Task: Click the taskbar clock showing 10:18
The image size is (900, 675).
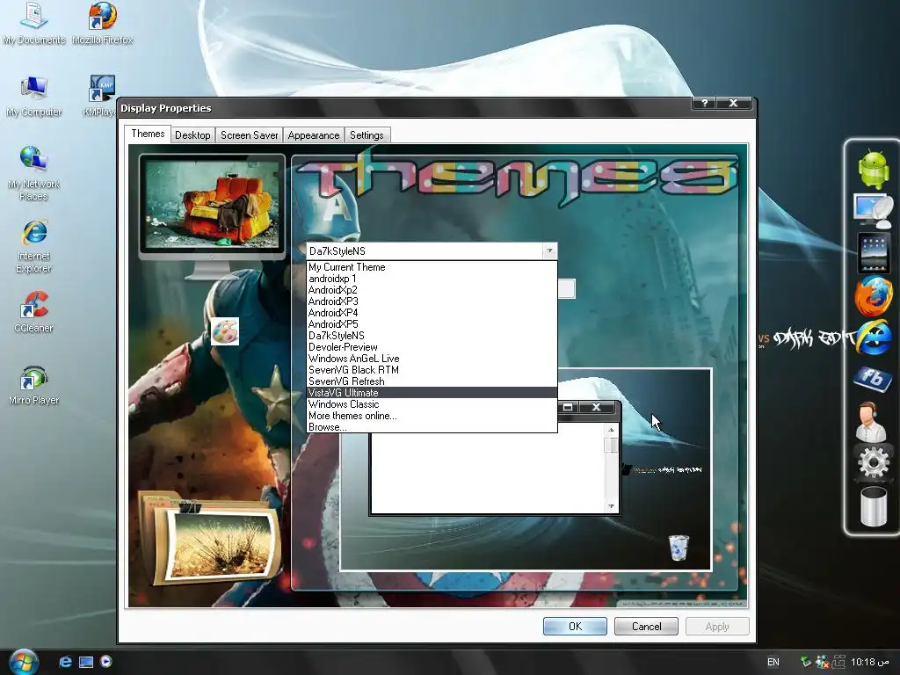Action: [x=869, y=662]
